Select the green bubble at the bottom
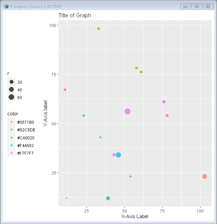The image size is (217, 224). 108,198
